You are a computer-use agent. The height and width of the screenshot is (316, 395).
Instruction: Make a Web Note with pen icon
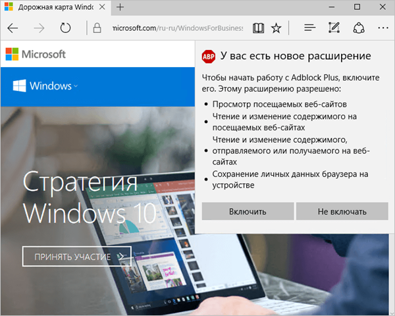tap(334, 28)
